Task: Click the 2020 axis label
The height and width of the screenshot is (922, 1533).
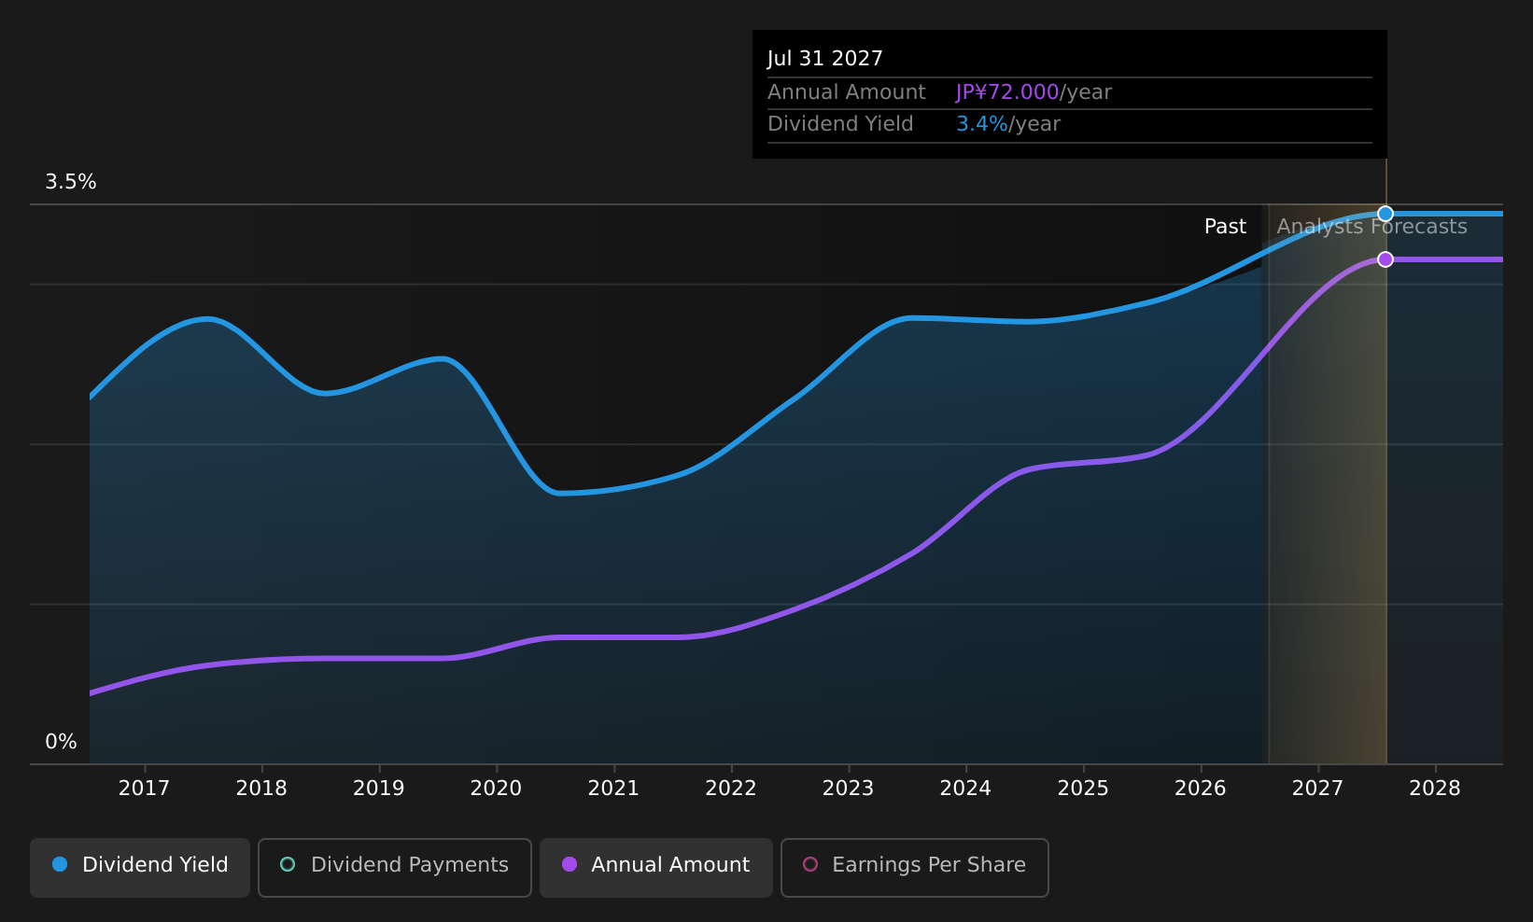Action: [x=496, y=789]
